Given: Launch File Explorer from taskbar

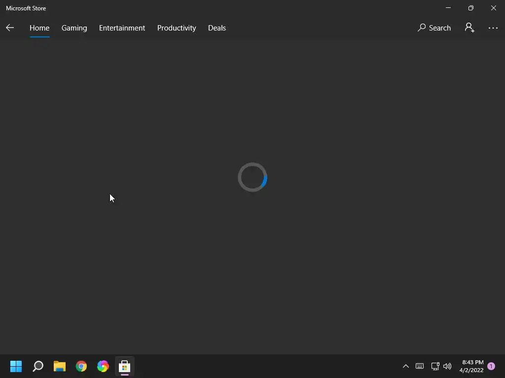Looking at the screenshot, I should (60, 366).
